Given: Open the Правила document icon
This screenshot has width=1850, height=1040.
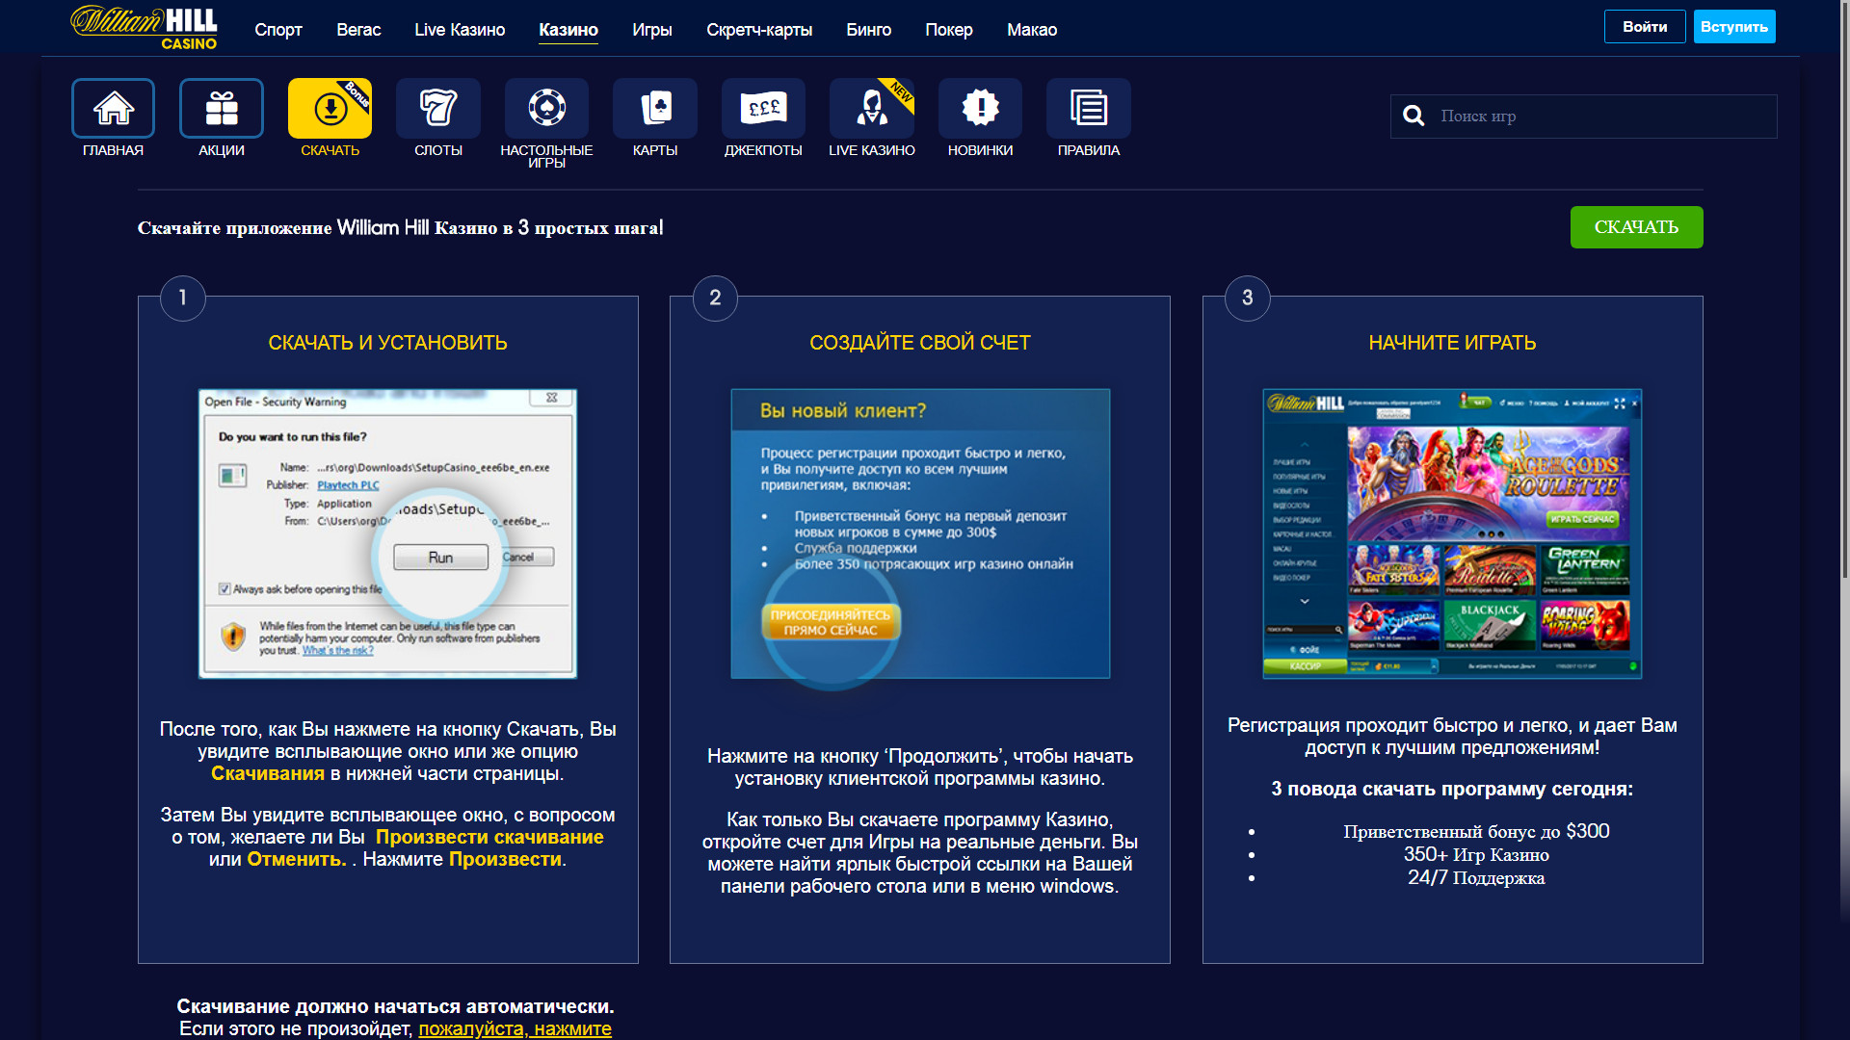Looking at the screenshot, I should coord(1088,108).
